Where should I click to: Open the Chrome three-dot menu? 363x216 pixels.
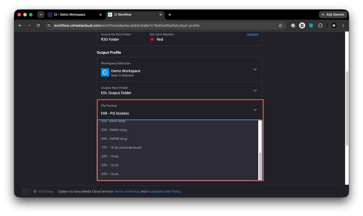343,25
